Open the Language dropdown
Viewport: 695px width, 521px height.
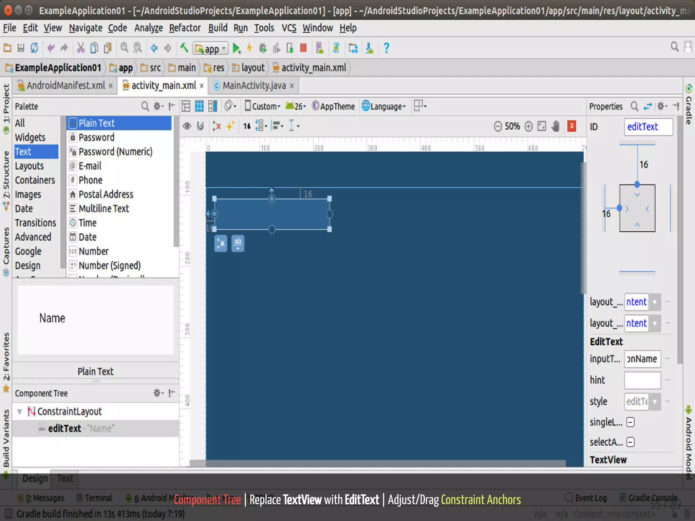(x=384, y=107)
